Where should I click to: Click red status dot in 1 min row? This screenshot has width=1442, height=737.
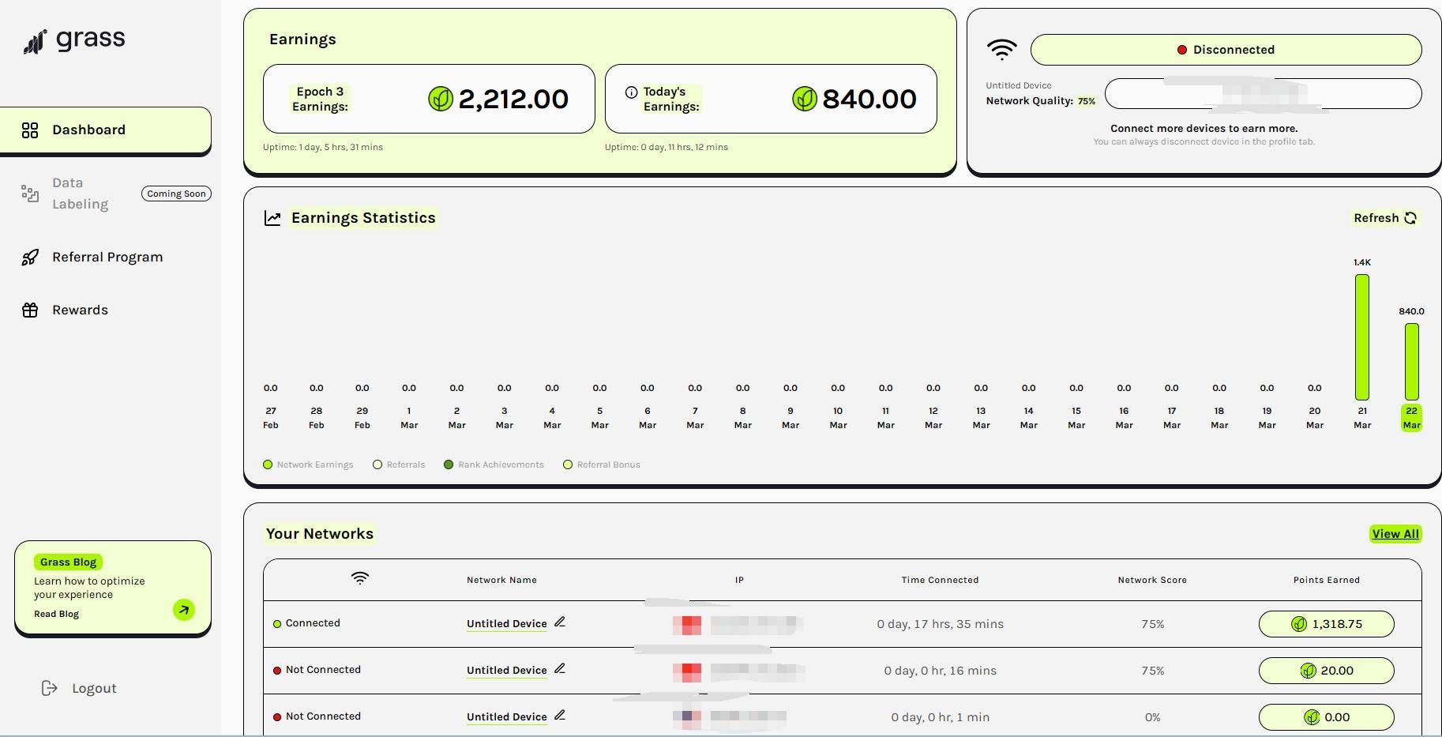pyautogui.click(x=277, y=717)
